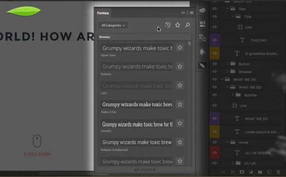Image resolution: width=286 pixels, height=177 pixels.
Task: Select the Line layer under Title group
Action: 249,27
